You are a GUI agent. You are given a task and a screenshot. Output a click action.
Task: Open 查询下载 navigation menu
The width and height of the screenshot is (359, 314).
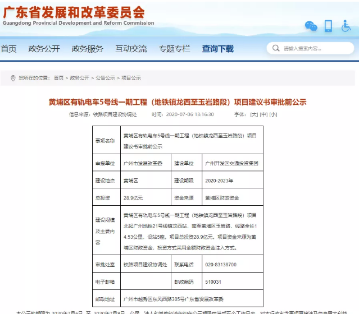pyautogui.click(x=218, y=49)
